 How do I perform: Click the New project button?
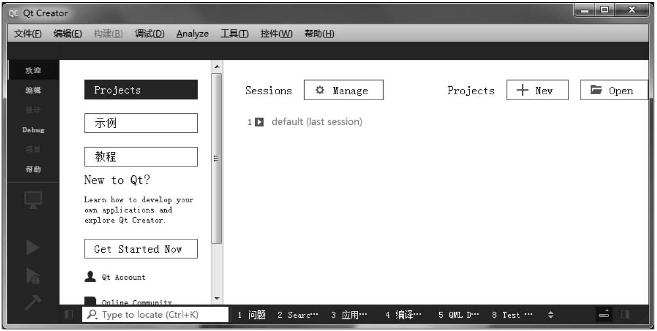pyautogui.click(x=537, y=90)
